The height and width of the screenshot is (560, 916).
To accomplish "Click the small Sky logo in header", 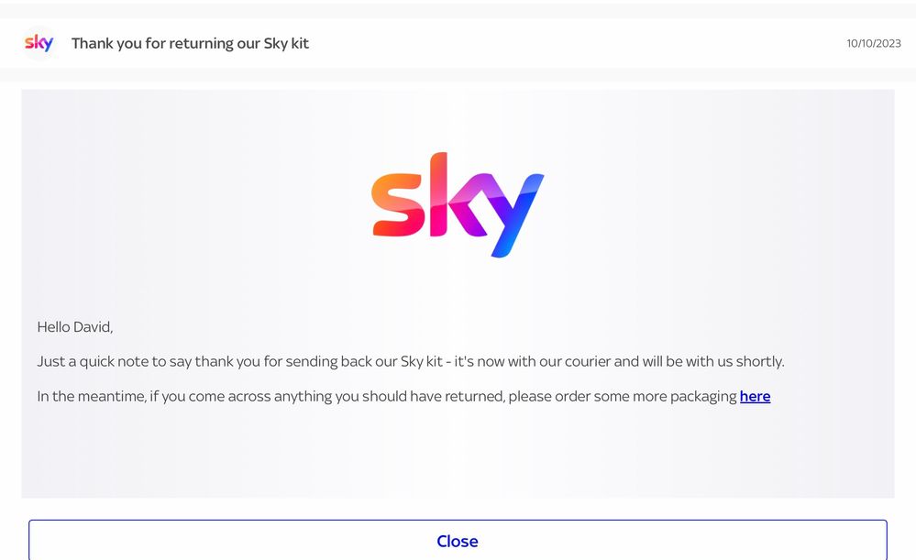I will [x=39, y=43].
